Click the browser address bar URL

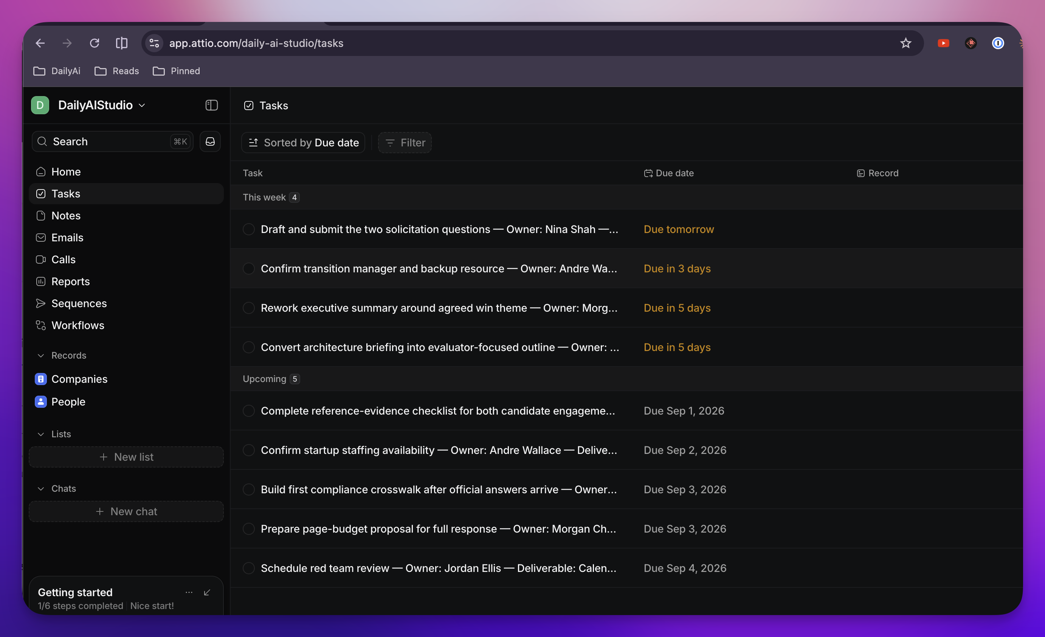(x=256, y=43)
